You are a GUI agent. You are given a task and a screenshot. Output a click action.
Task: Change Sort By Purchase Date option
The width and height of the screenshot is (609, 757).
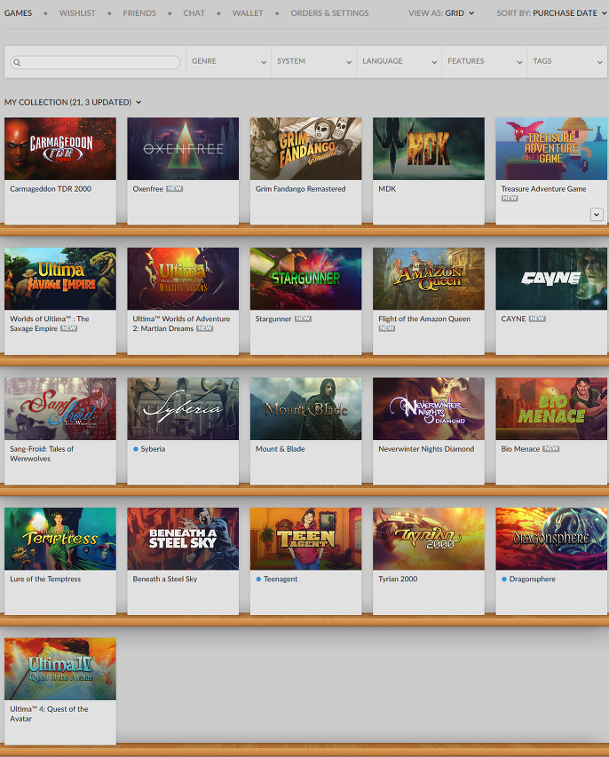pos(551,13)
